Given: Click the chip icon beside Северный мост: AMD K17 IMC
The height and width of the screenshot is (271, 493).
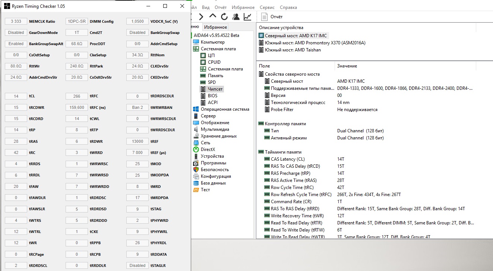Looking at the screenshot, I should click(261, 36).
